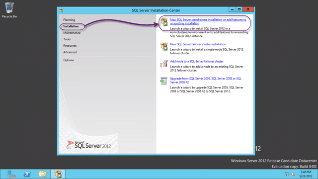Open the Tools section
The width and height of the screenshot is (318, 179).
coord(67,39)
